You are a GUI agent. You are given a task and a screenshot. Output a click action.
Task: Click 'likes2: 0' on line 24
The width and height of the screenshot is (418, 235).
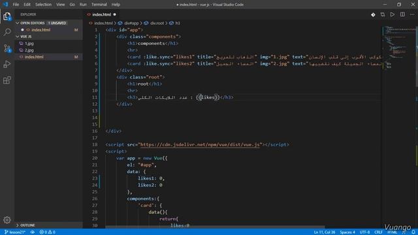pyautogui.click(x=150, y=185)
